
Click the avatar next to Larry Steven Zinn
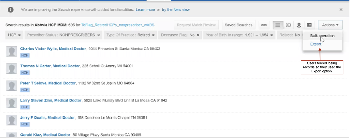(12, 103)
